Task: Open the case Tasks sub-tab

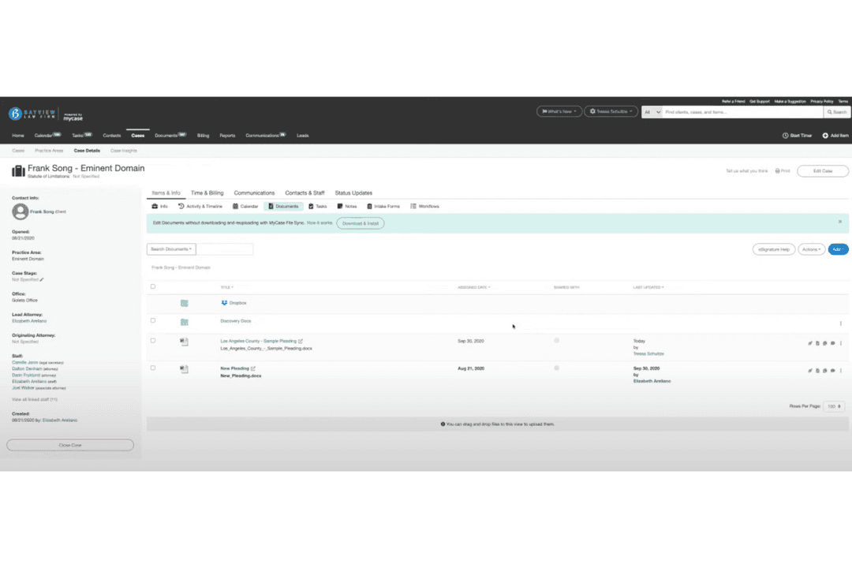Action: pyautogui.click(x=318, y=207)
